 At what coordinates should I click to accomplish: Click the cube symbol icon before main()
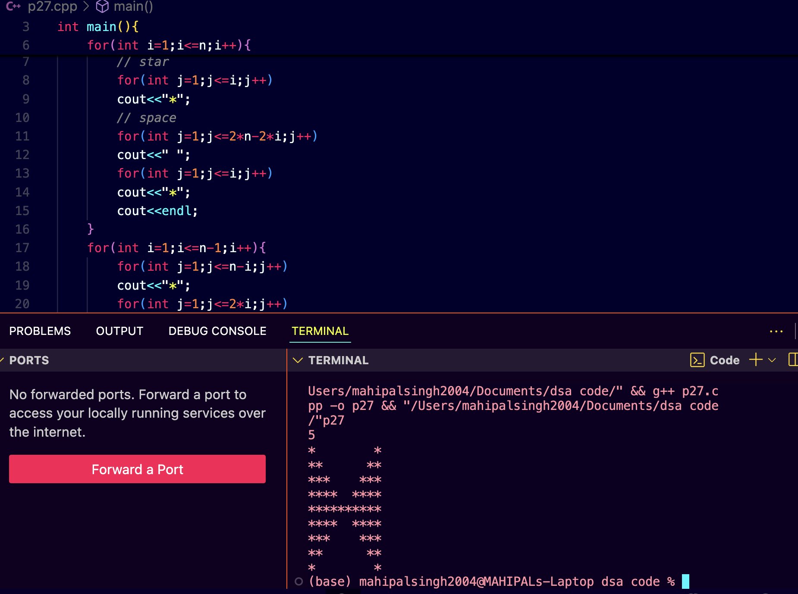[102, 6]
